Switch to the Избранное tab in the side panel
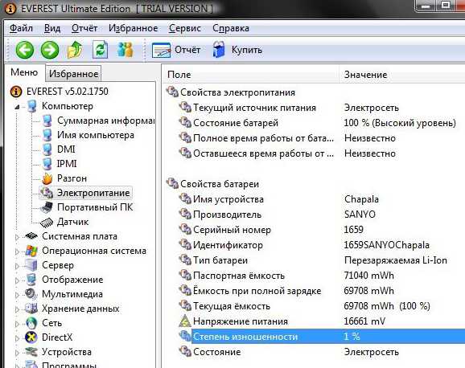 tap(73, 73)
